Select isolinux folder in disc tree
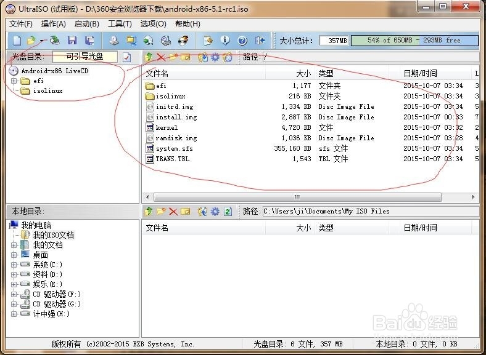 click(x=47, y=90)
